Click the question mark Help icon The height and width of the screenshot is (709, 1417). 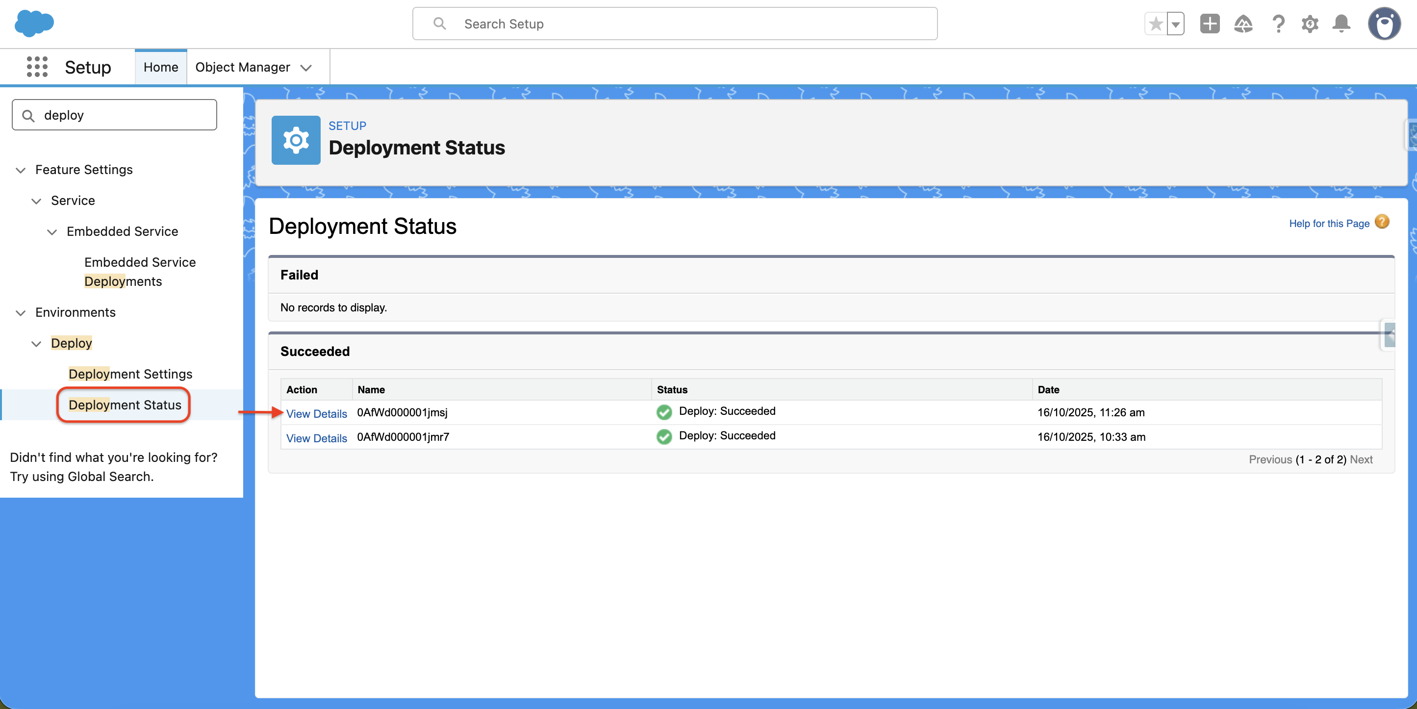click(1278, 24)
